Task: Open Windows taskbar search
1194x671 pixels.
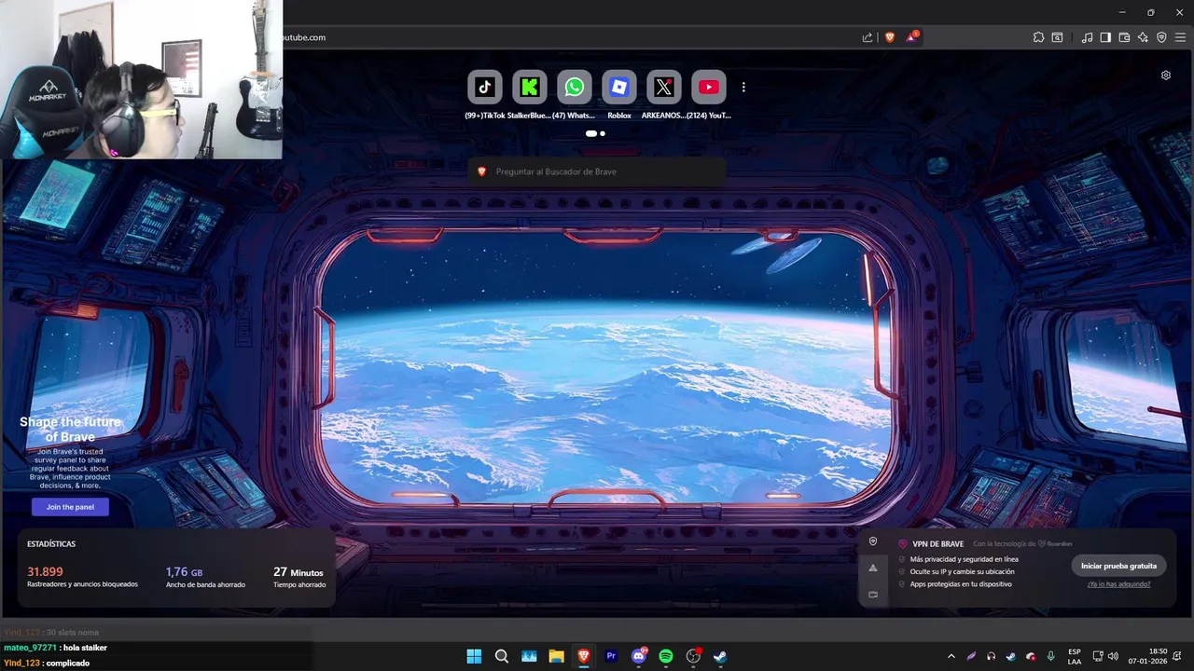Action: tap(501, 656)
